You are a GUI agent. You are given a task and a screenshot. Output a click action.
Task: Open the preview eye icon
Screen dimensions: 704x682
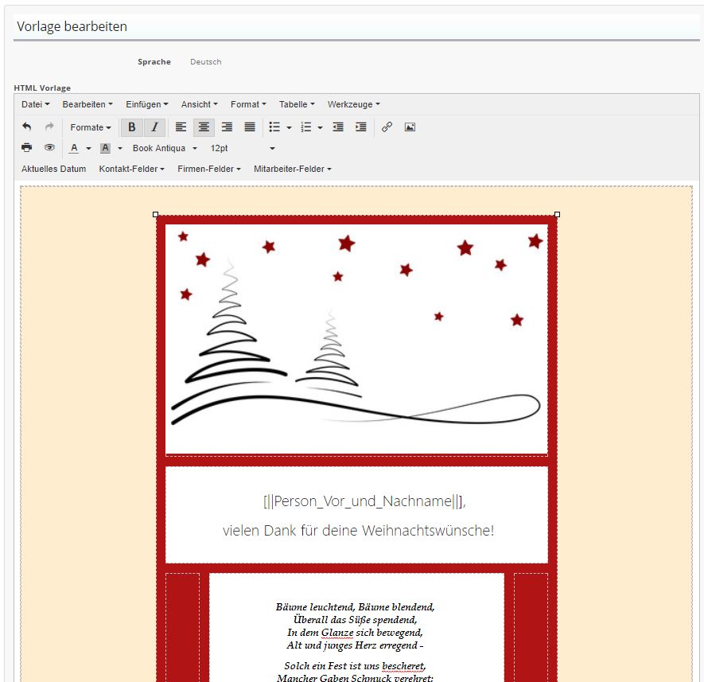point(49,147)
